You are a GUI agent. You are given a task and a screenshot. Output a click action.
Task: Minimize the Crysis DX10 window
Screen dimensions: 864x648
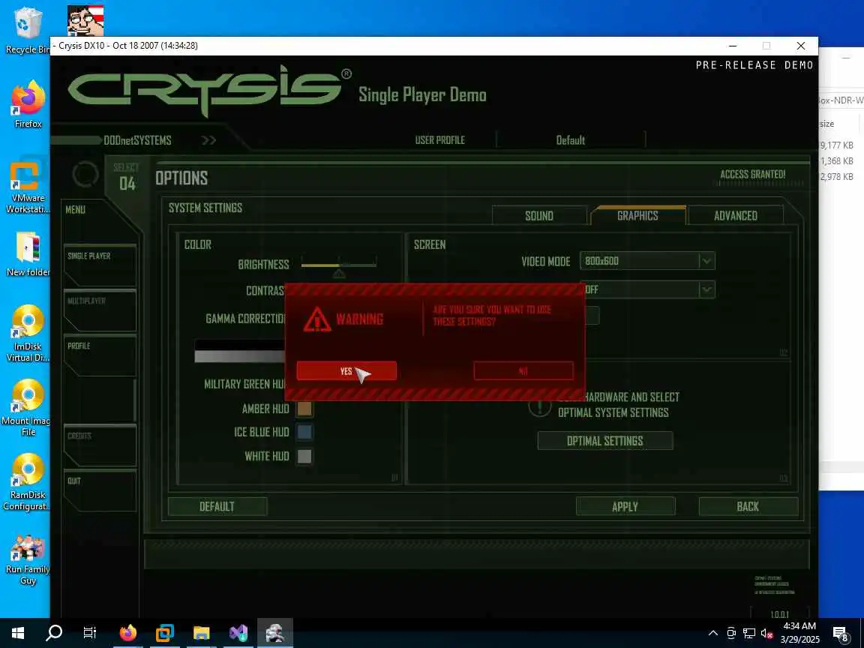732,46
